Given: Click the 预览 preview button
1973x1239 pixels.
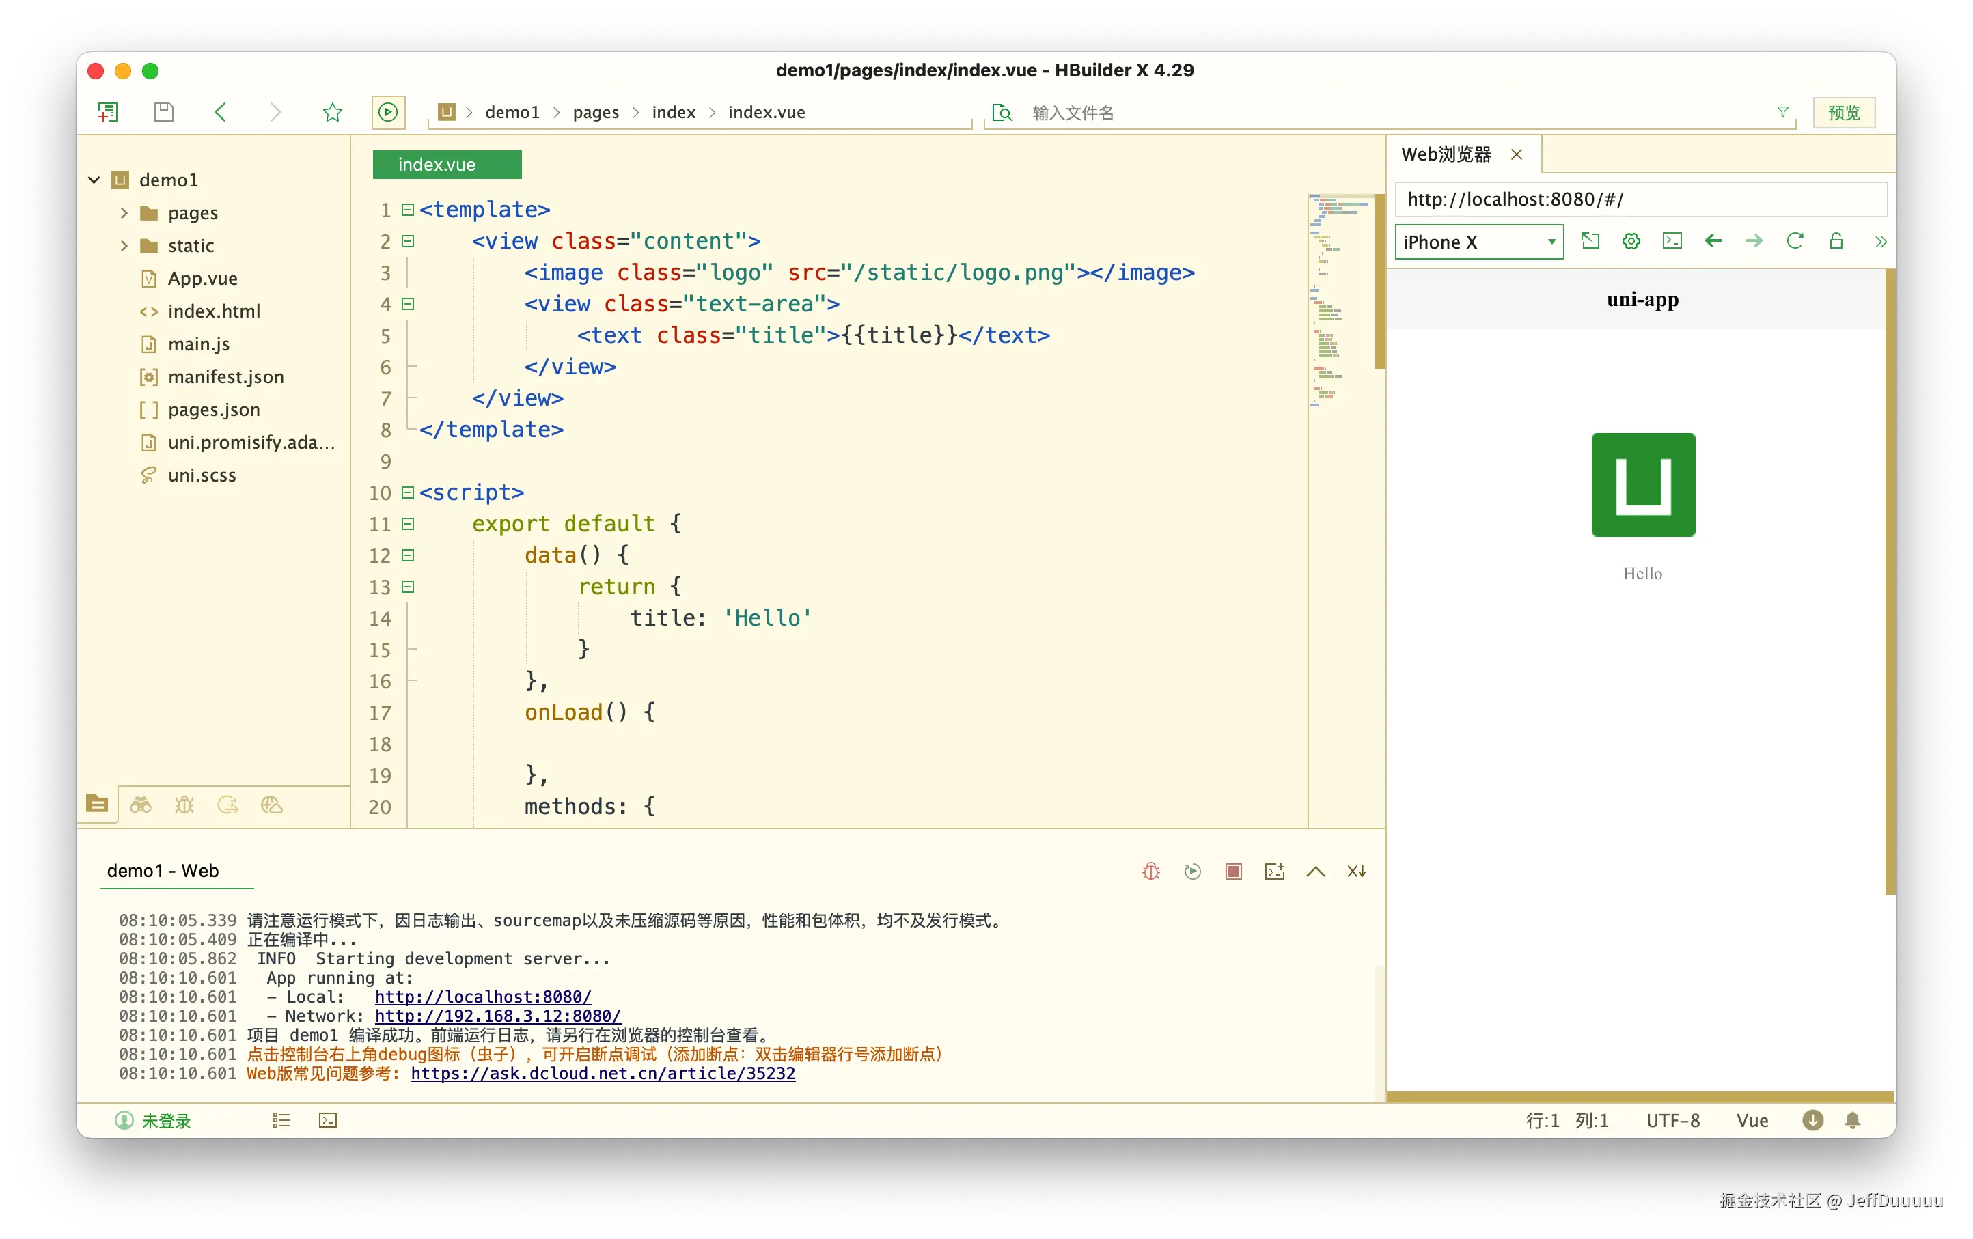Looking at the screenshot, I should tap(1844, 112).
